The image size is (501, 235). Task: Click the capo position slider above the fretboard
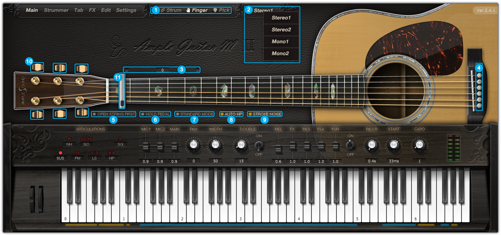(x=162, y=70)
